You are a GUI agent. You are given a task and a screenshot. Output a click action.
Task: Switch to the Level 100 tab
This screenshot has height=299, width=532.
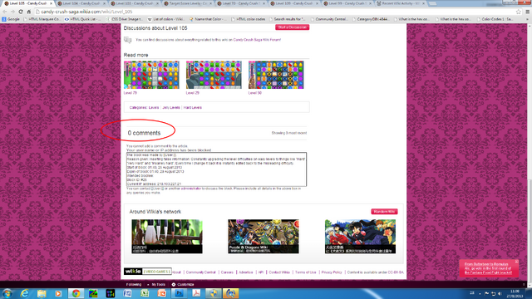pyautogui.click(x=293, y=3)
